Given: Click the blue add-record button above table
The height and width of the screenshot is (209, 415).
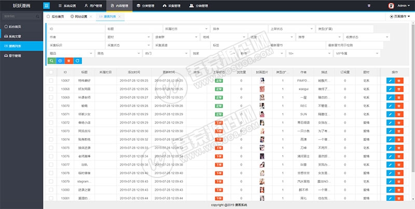Looking at the screenshot, I should pyautogui.click(x=61, y=61).
